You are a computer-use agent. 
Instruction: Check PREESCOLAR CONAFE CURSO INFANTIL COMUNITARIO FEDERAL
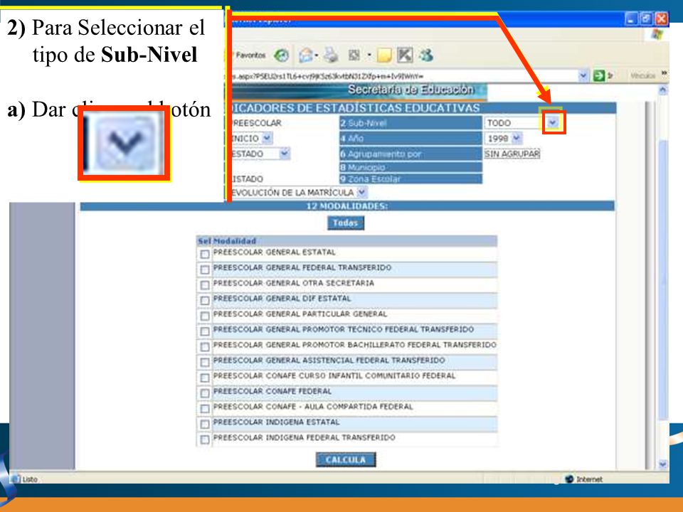click(205, 378)
